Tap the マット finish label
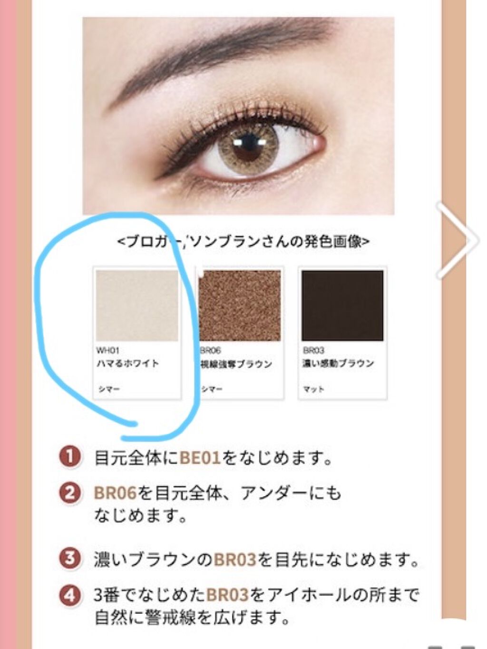Viewport: 487px width, 649px height. (x=313, y=389)
